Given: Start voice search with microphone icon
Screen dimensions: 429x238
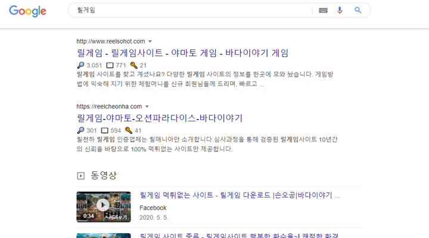Looking at the screenshot, I should pos(340,10).
